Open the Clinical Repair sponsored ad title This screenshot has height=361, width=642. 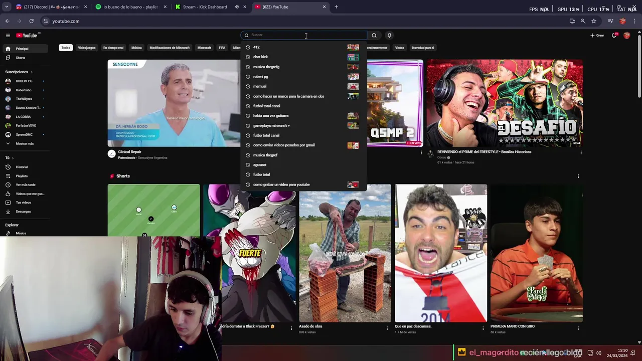(x=129, y=152)
